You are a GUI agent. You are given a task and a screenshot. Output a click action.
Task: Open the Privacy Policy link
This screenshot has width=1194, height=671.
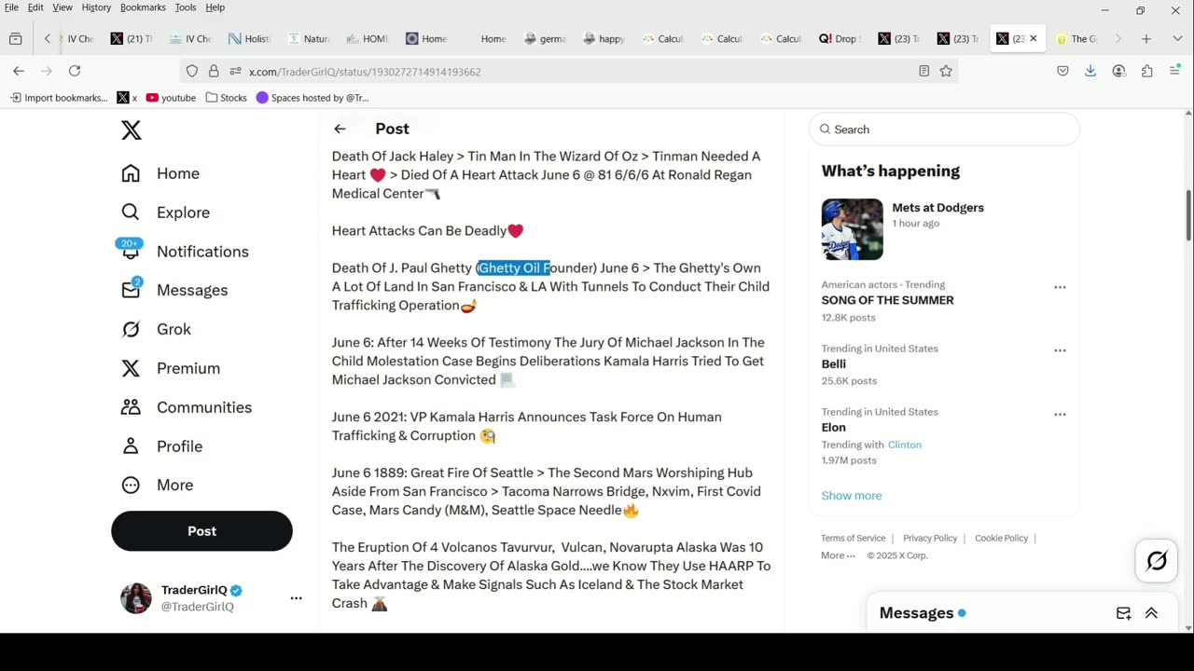coord(930,538)
